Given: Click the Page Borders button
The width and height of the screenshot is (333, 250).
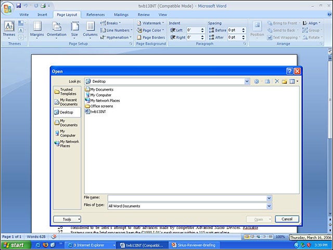Looking at the screenshot, I should (151, 37).
